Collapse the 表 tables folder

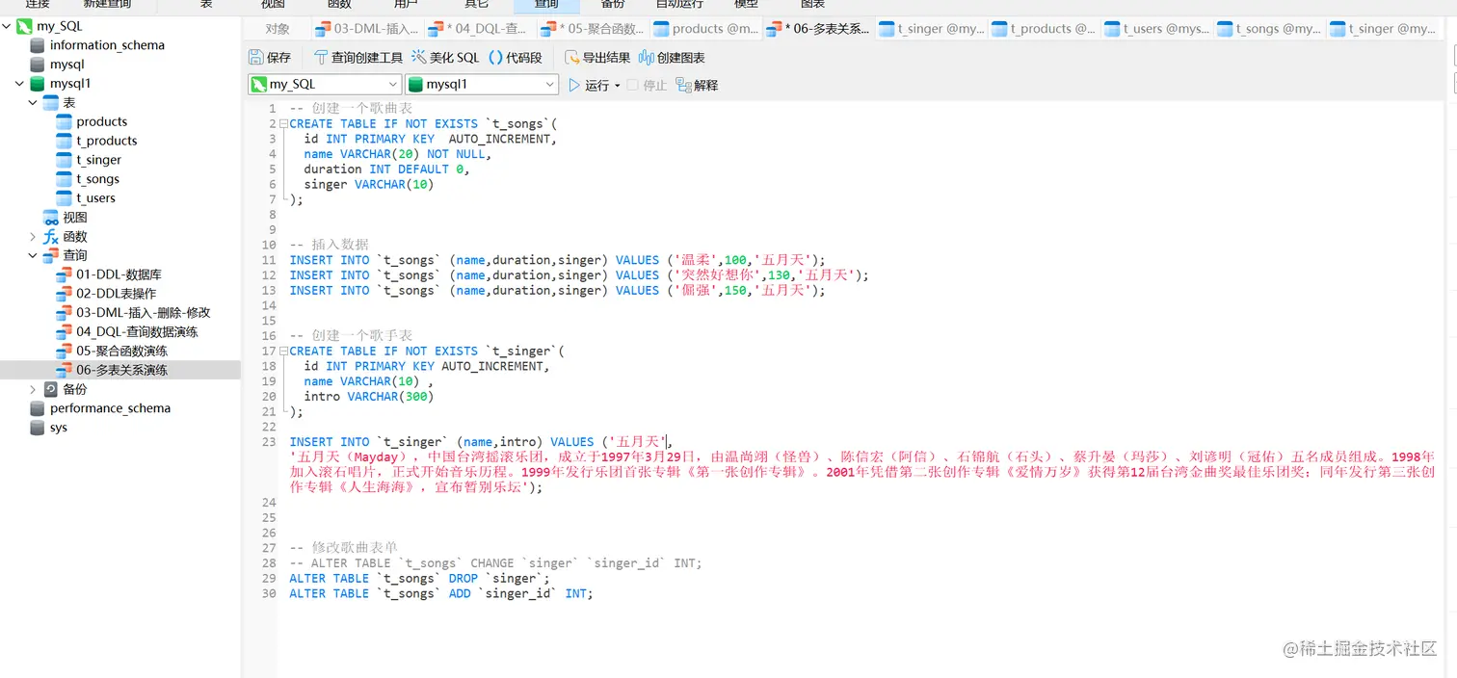(33, 102)
